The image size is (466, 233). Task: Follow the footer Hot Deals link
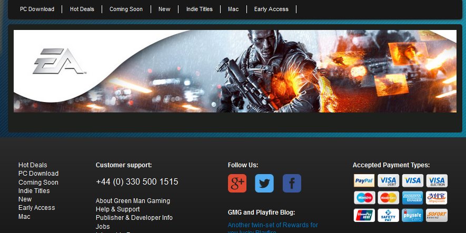pyautogui.click(x=33, y=165)
